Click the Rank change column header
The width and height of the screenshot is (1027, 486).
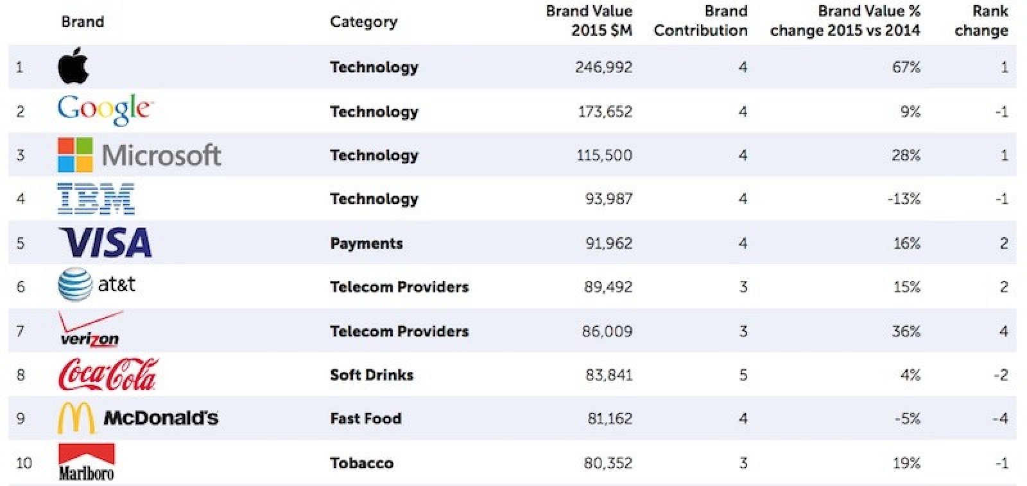coord(981,21)
